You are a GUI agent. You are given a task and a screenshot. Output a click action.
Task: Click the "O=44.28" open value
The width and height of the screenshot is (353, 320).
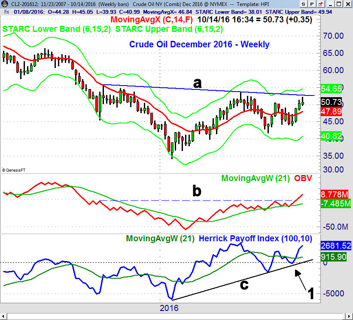click(x=58, y=12)
